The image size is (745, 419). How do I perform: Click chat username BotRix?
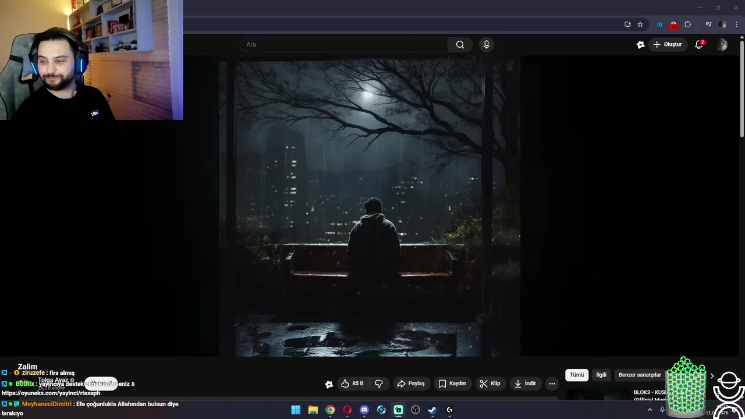(25, 384)
